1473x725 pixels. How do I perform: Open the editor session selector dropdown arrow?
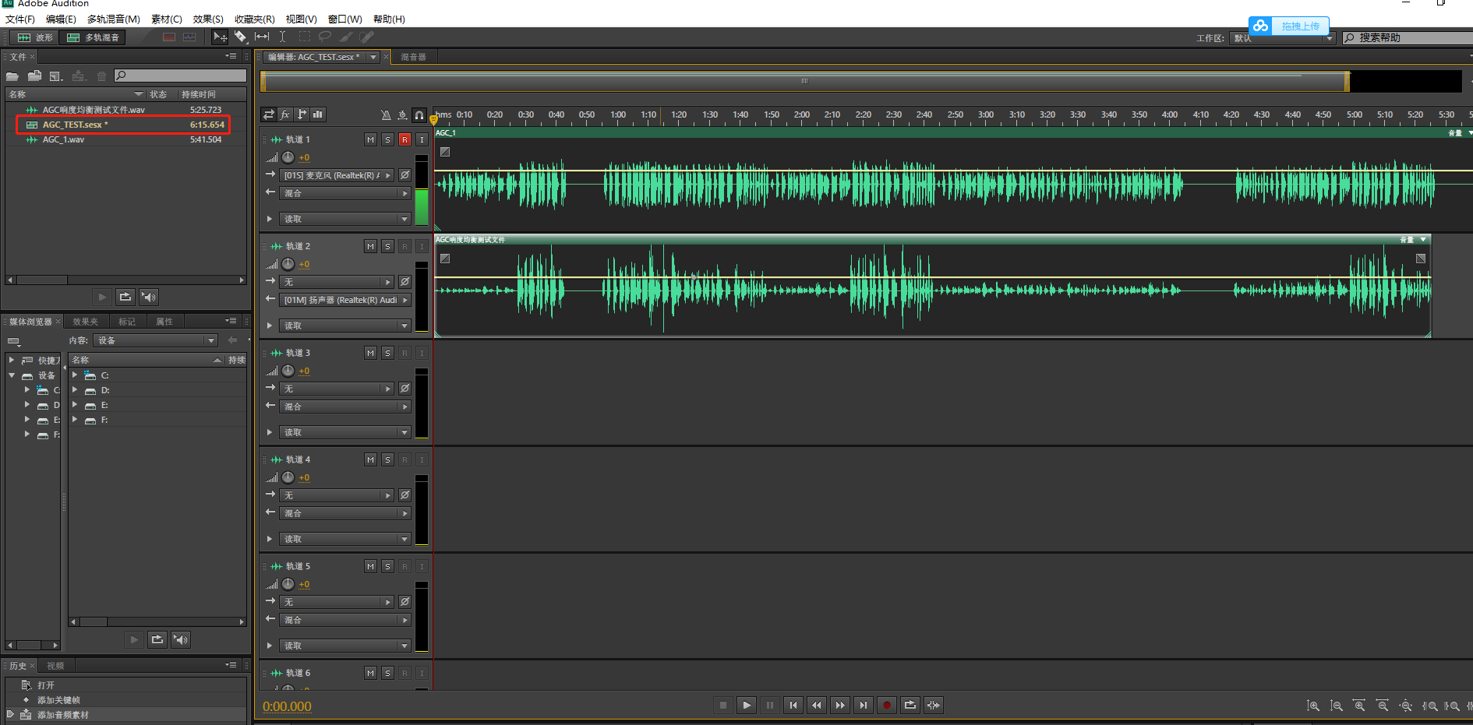pyautogui.click(x=373, y=57)
